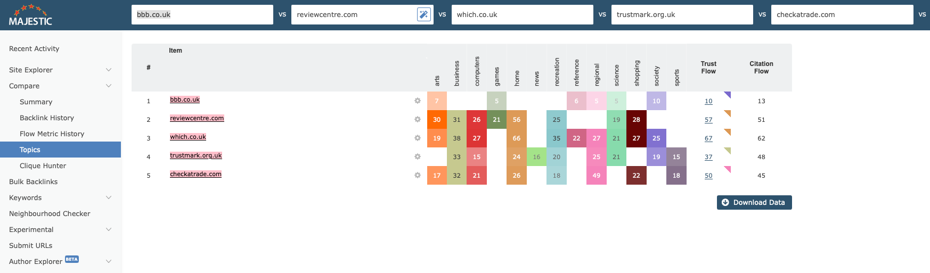This screenshot has width=930, height=273.
Task: Click trustmark.org.uk computers cell showing 15
Action: [477, 157]
